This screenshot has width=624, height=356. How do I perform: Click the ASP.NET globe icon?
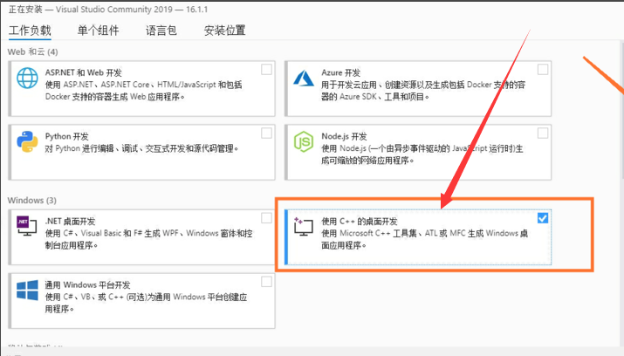coord(27,78)
